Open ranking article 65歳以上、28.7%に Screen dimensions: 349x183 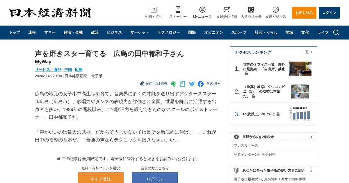[x=259, y=114]
